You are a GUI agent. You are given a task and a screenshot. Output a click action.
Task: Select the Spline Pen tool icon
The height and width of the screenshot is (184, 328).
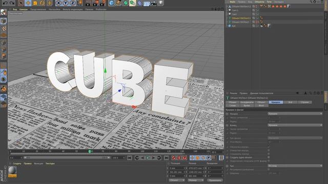pyautogui.click(x=118, y=3)
